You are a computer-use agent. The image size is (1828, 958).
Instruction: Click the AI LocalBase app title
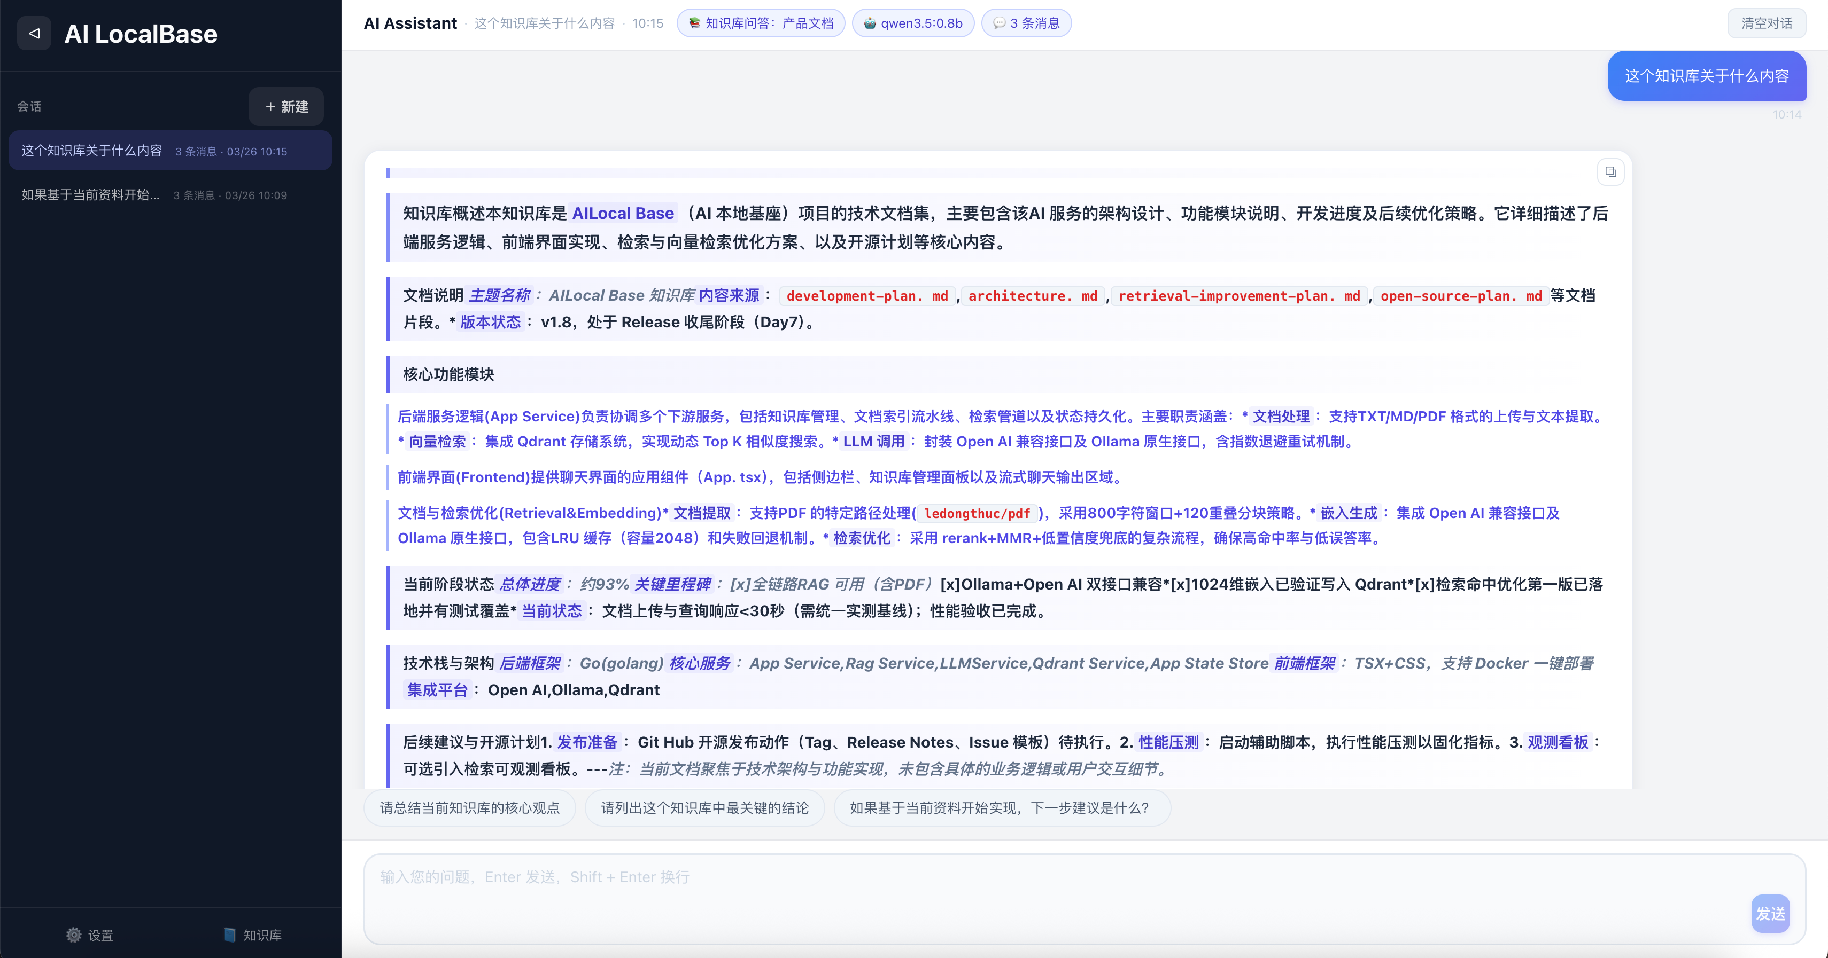pos(141,34)
